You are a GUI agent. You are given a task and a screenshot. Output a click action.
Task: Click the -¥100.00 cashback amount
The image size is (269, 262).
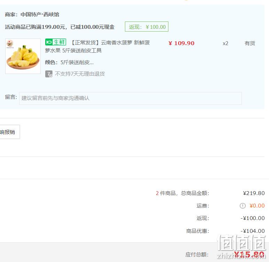[x=253, y=218]
